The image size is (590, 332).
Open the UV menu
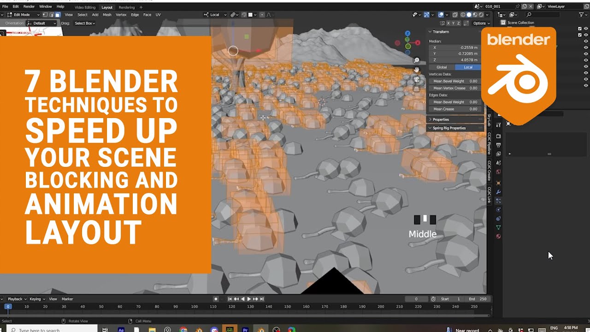(158, 15)
